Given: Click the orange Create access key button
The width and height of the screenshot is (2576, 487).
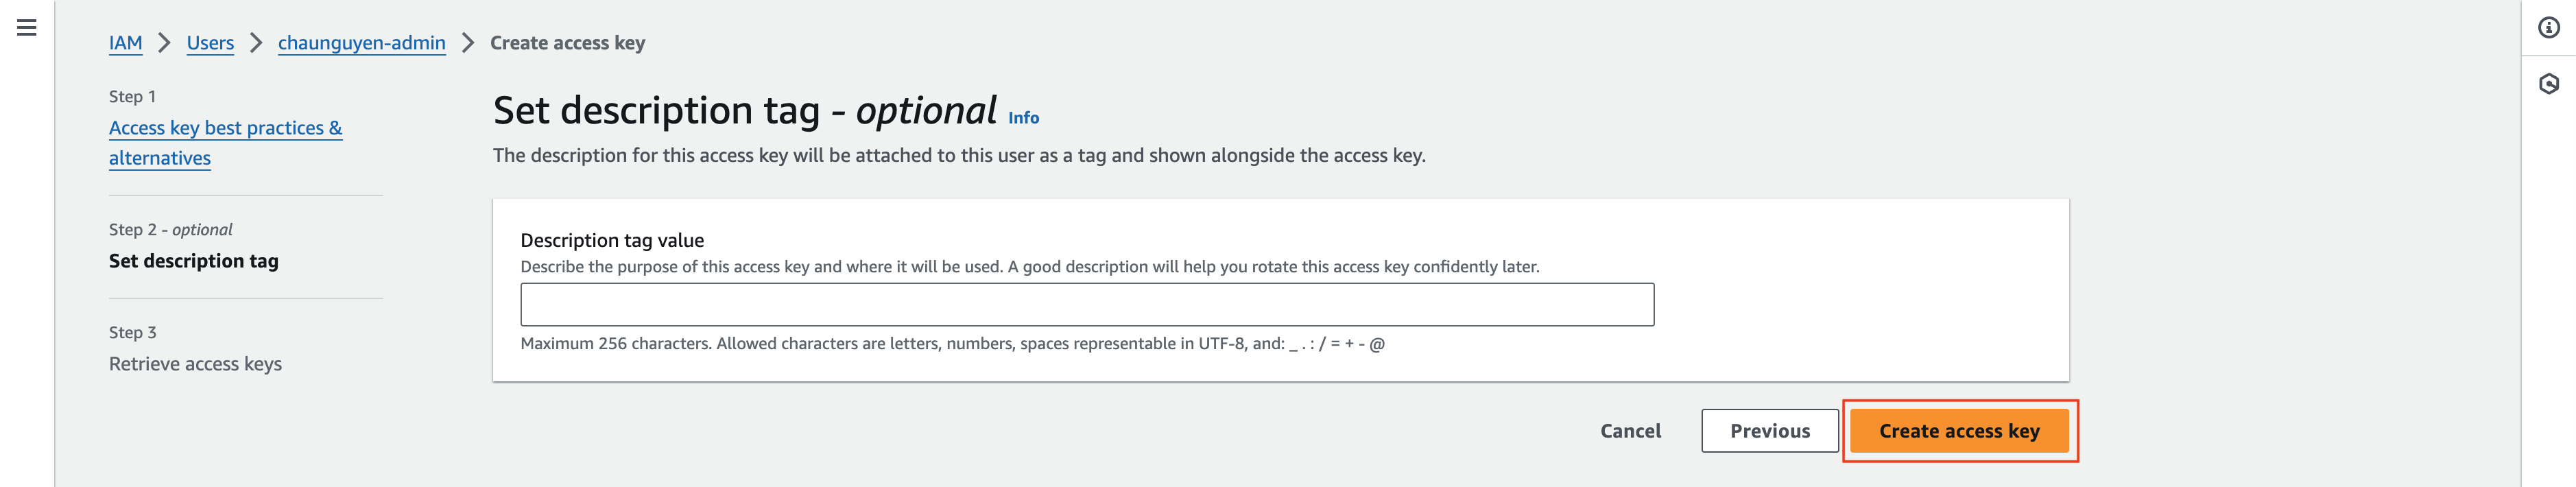Looking at the screenshot, I should (x=1958, y=431).
